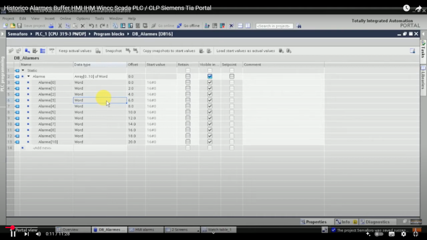Image resolution: width=427 pixels, height=240 pixels.
Task: Toggle subtitles in the video player
Action: point(392,234)
